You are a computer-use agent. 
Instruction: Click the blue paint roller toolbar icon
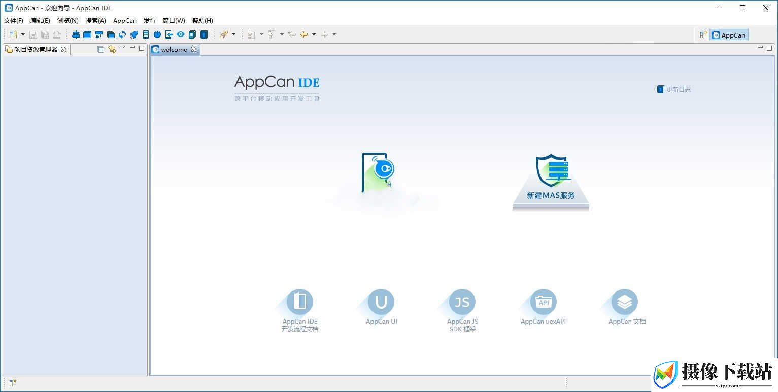[x=99, y=34]
